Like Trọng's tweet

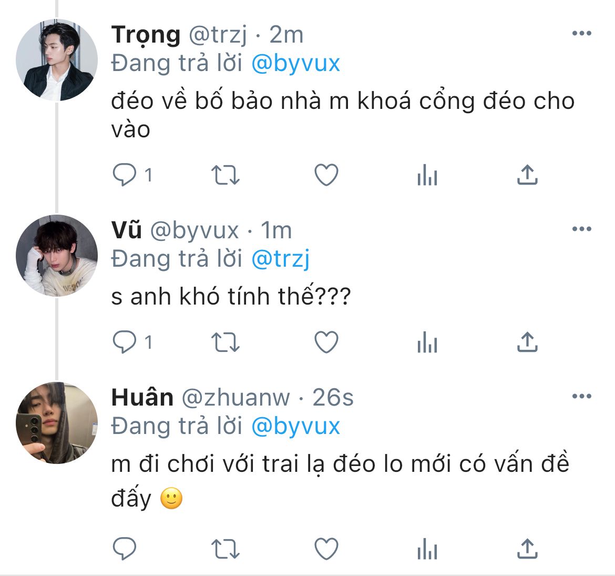click(x=326, y=175)
